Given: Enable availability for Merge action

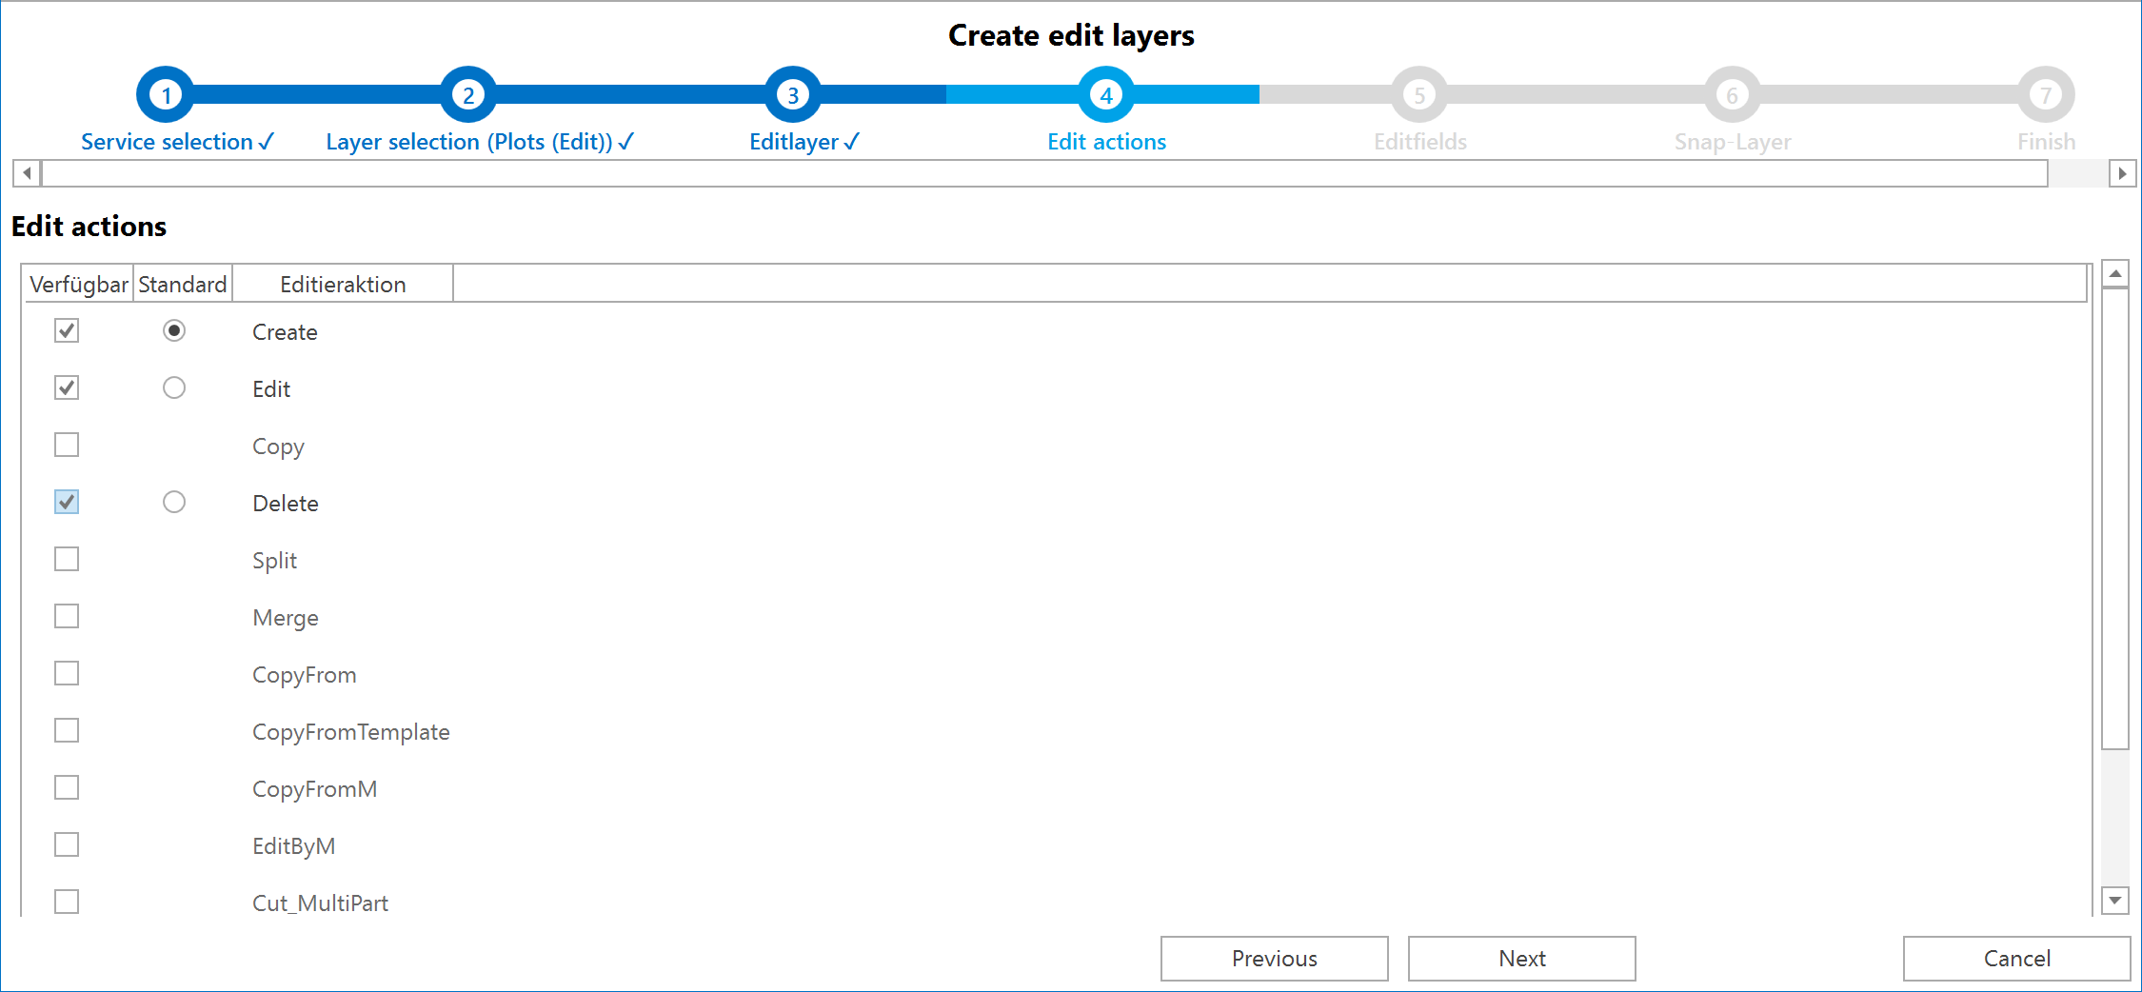Looking at the screenshot, I should (66, 616).
